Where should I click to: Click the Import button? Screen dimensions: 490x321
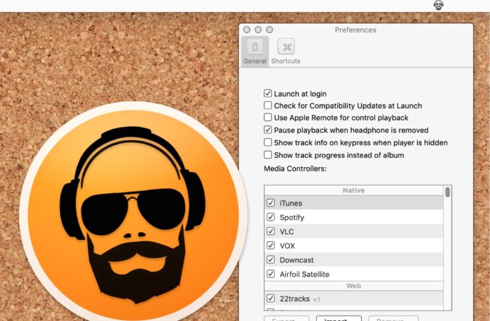point(339,318)
